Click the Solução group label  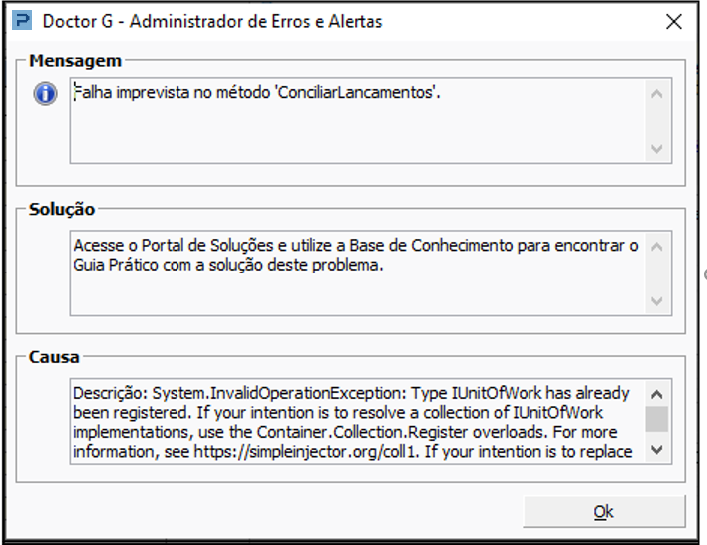(x=62, y=209)
